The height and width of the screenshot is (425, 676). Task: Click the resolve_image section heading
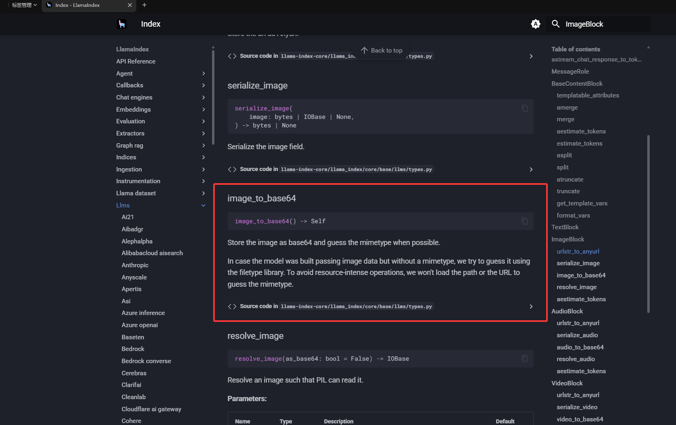click(256, 336)
